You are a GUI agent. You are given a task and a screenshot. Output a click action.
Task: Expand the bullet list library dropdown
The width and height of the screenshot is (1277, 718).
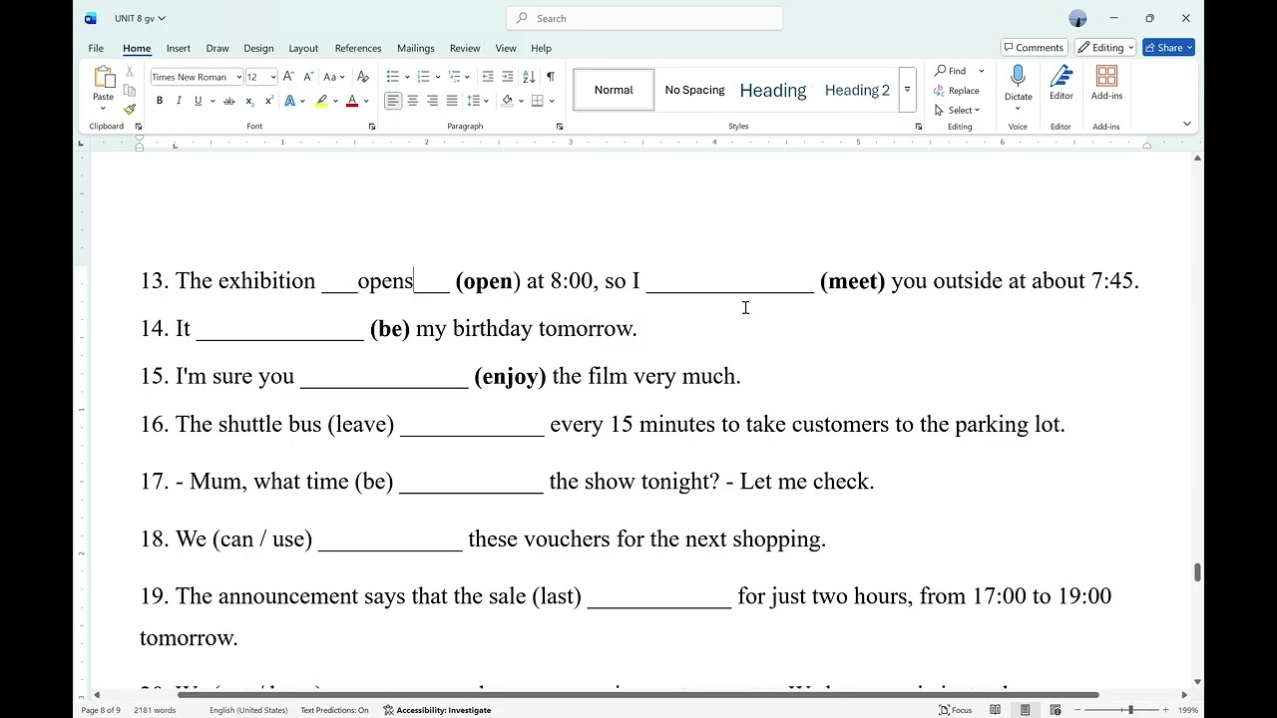click(407, 77)
